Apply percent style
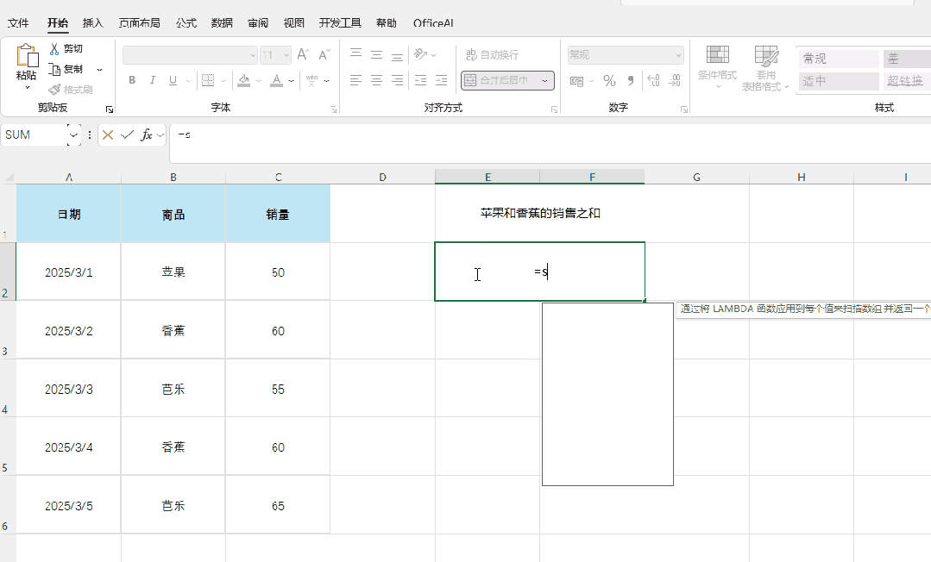 point(609,81)
